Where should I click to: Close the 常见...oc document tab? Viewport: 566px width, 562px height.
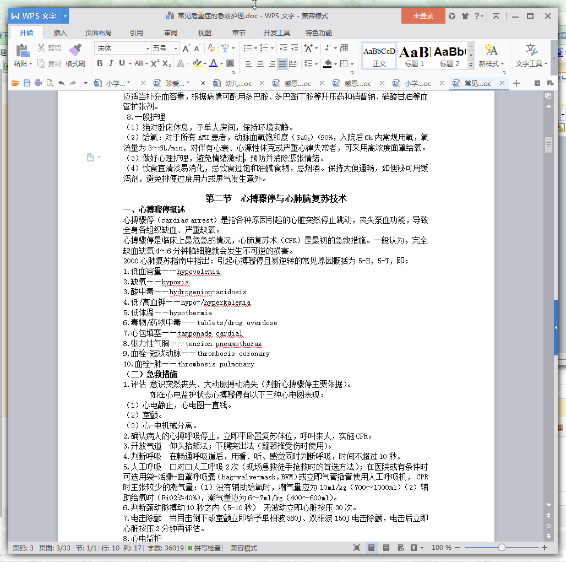502,83
